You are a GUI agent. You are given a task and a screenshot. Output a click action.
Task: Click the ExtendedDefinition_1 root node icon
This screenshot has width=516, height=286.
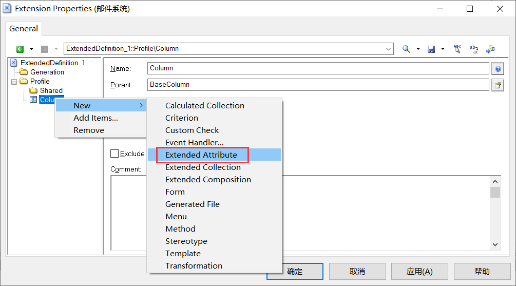point(14,63)
